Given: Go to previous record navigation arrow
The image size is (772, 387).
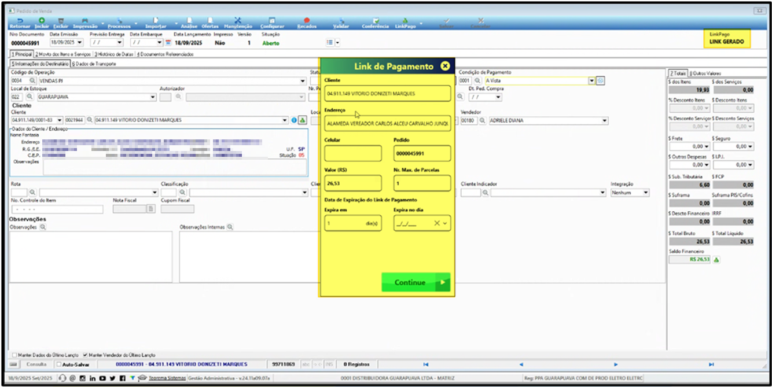Looking at the screenshot, I should click(520, 364).
